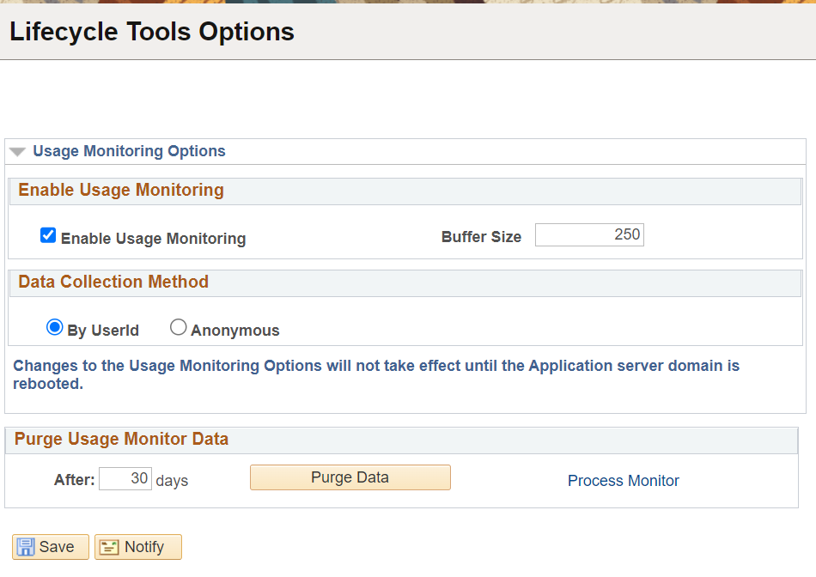
Task: Select the By UserId radio button
Action: pyautogui.click(x=55, y=327)
